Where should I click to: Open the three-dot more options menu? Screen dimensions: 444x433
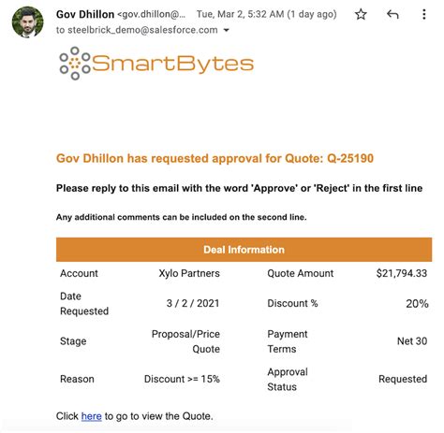[x=423, y=14]
